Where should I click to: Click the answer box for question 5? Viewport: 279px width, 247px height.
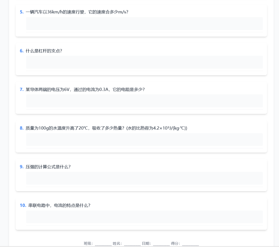[144, 24]
